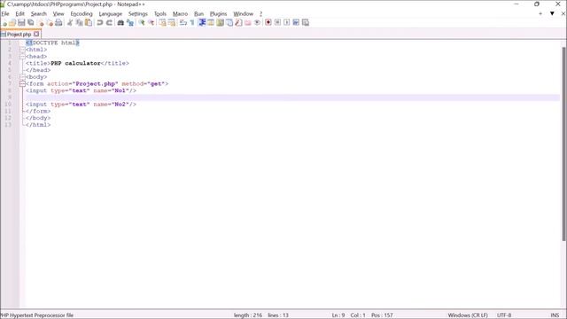Open the Plugins menu

coord(219,14)
